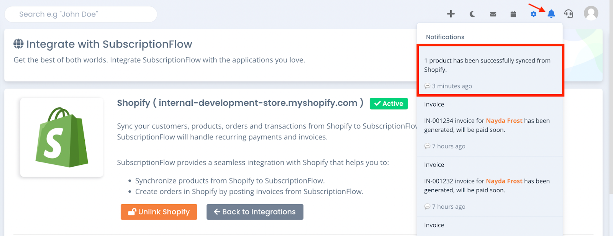Image resolution: width=613 pixels, height=236 pixels.
Task: Open the IN-001232 invoice notification text
Action: click(x=487, y=186)
